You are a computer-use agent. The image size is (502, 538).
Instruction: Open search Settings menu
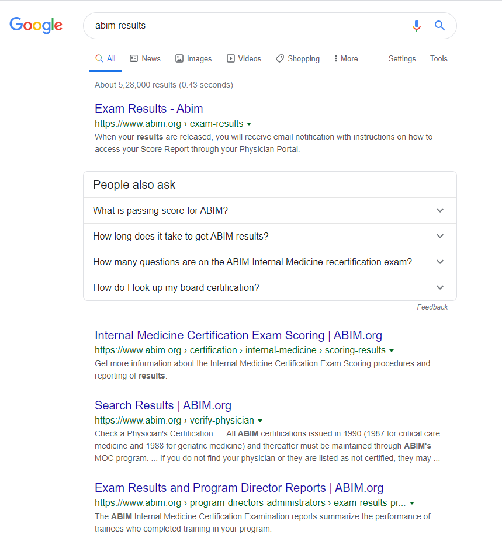[x=402, y=58]
